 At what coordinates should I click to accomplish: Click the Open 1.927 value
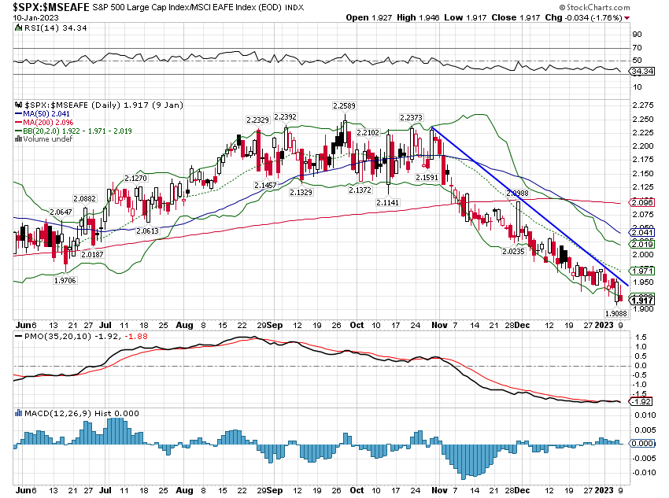pos(368,17)
